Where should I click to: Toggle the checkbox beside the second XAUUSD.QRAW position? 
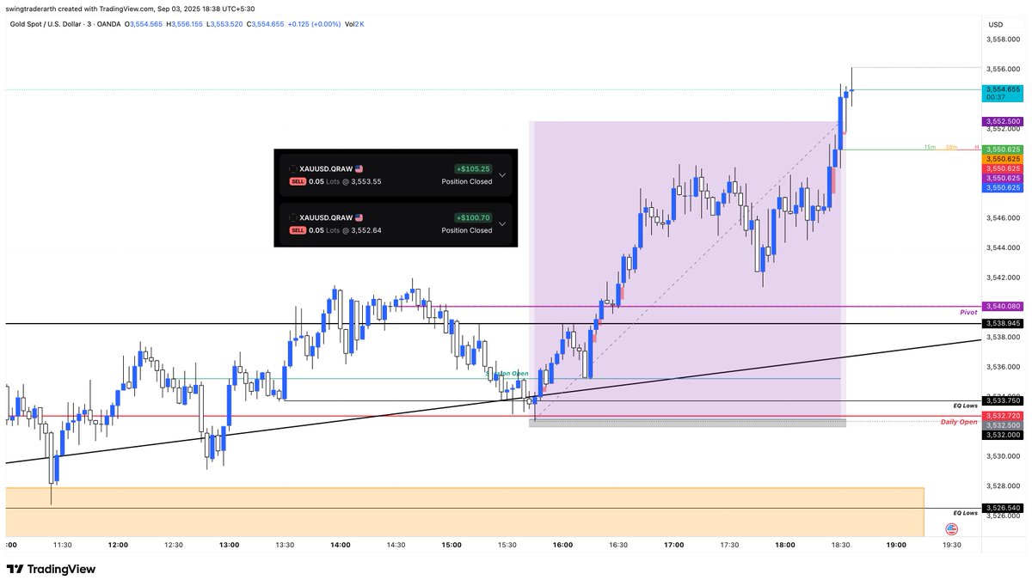(293, 217)
